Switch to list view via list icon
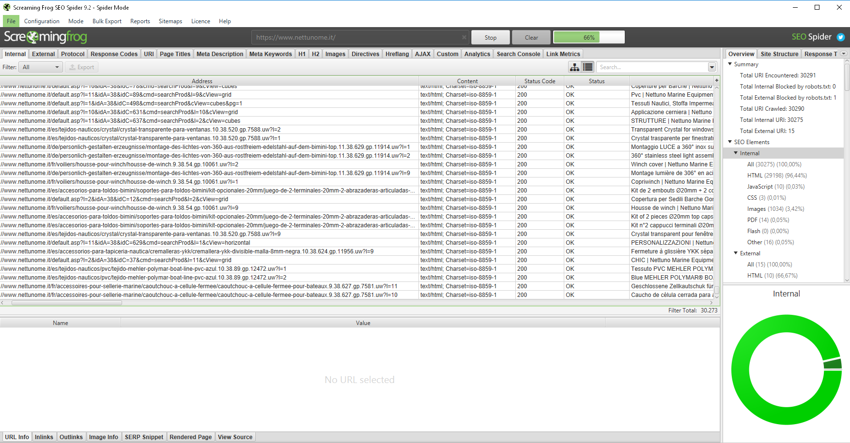Screen dimensions: 850x443 click(587, 67)
